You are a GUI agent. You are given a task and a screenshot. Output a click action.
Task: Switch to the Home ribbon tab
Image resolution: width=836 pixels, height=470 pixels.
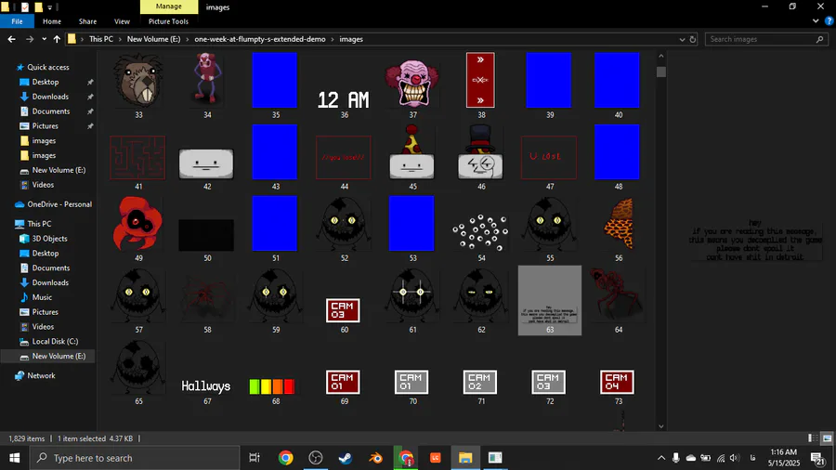52,21
